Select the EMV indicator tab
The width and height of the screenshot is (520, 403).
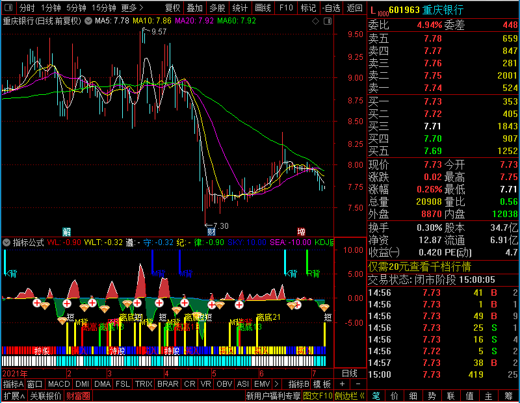pyautogui.click(x=262, y=384)
